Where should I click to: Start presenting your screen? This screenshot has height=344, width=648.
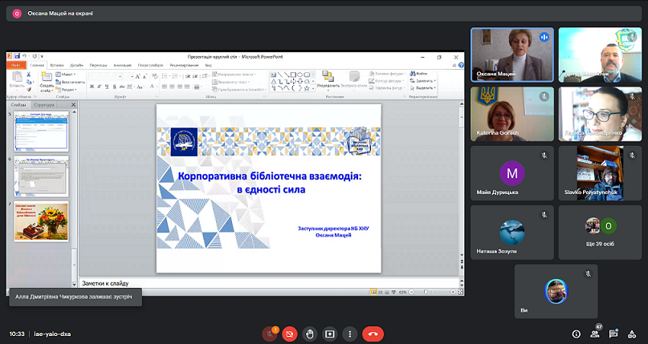pos(330,334)
